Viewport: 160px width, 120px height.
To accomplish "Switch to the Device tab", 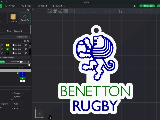I will pyautogui.click(x=26, y=6).
